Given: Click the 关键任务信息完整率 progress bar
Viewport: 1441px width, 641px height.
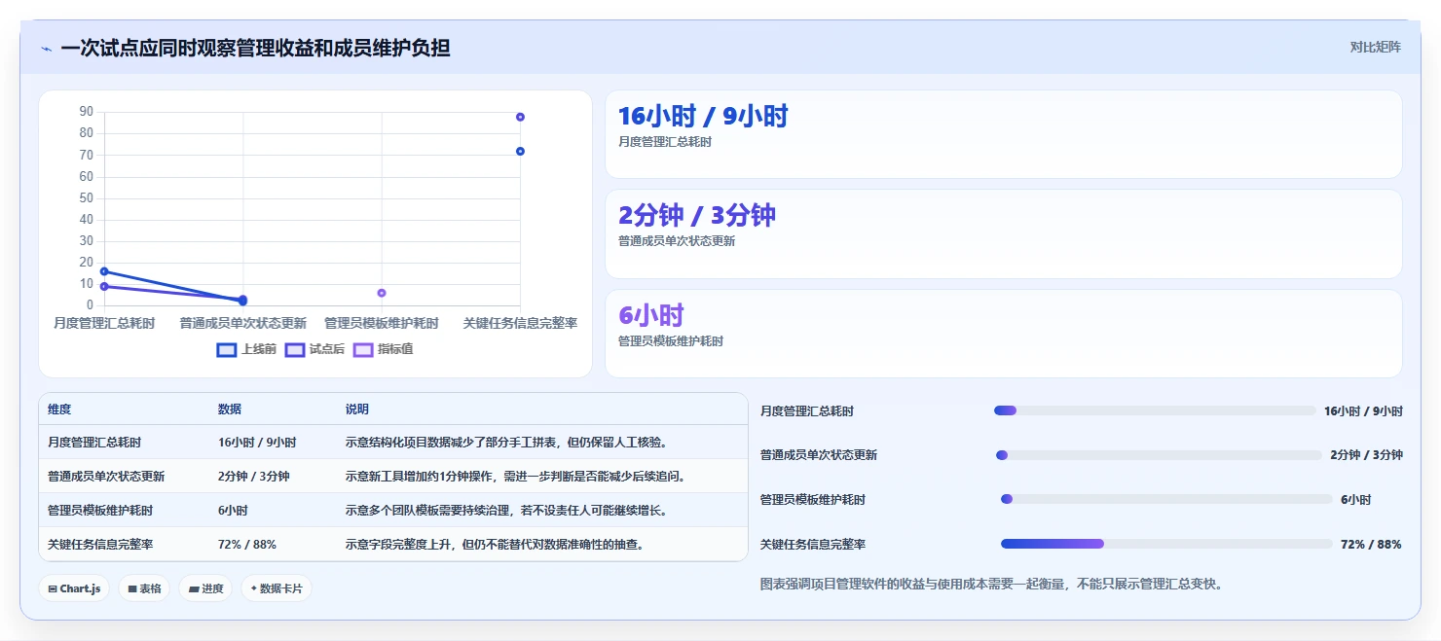Looking at the screenshot, I should click(1166, 544).
